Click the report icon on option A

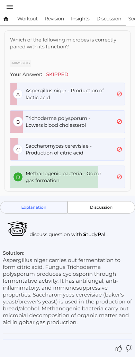pos(119,94)
